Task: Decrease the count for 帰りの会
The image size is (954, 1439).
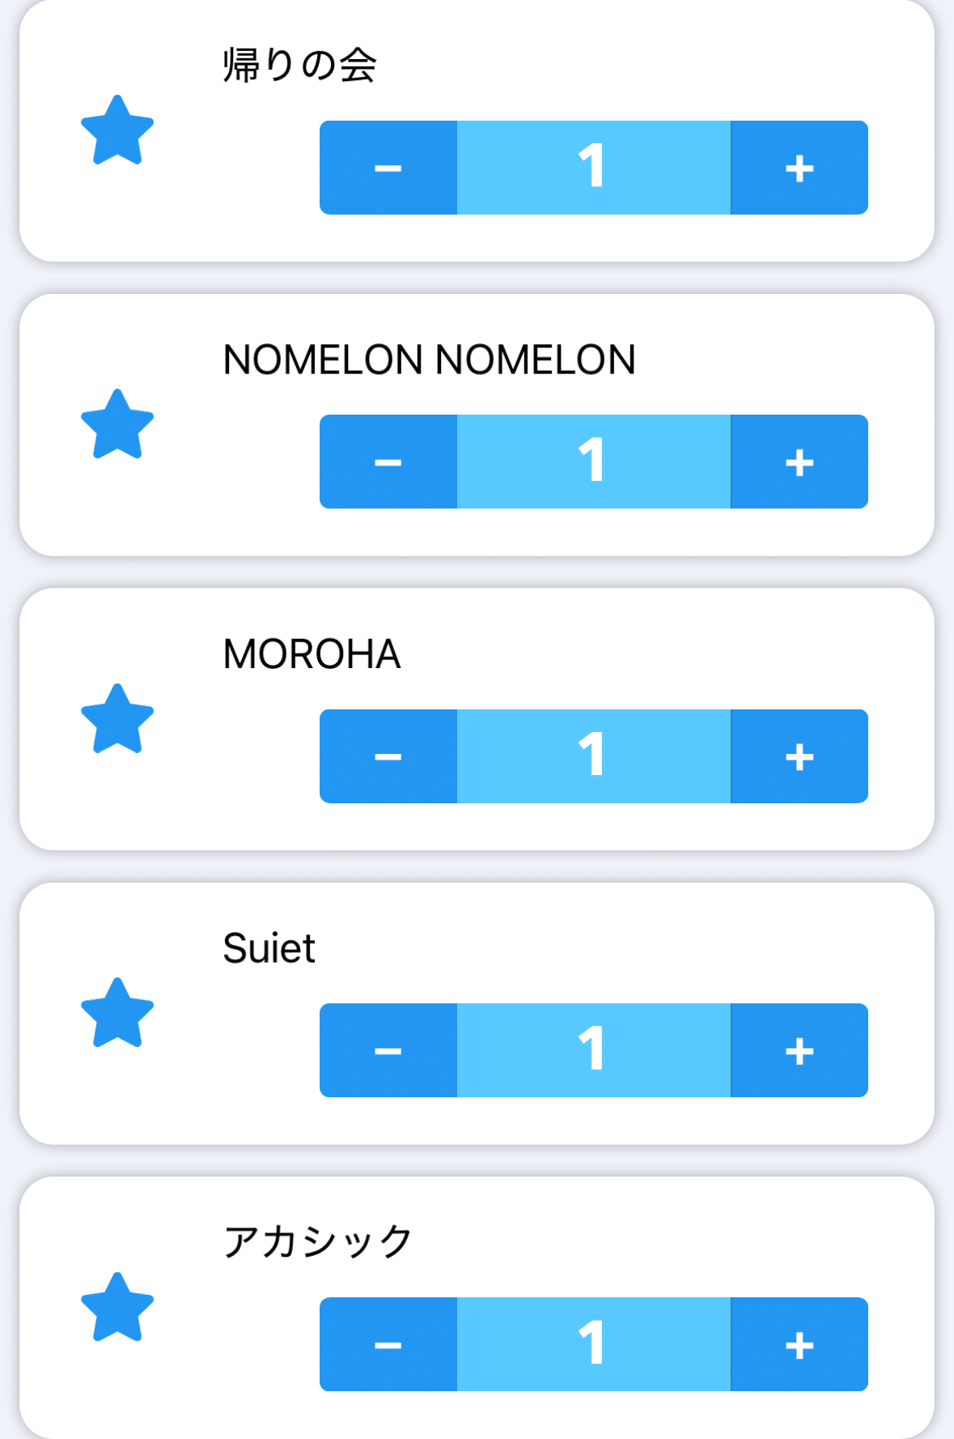Action: click(x=388, y=168)
